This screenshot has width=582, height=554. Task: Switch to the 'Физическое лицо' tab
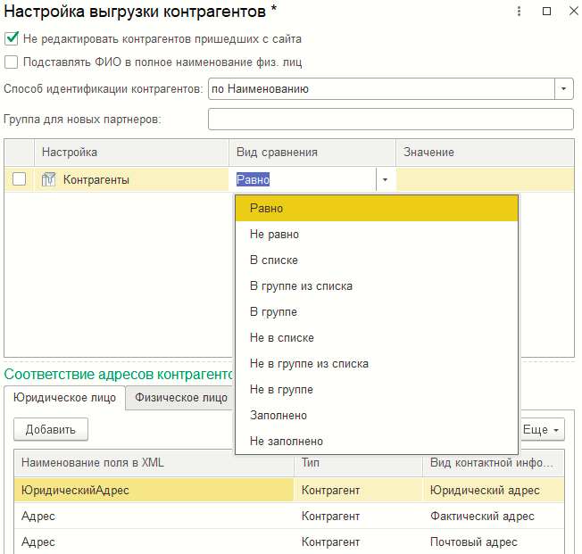click(181, 398)
